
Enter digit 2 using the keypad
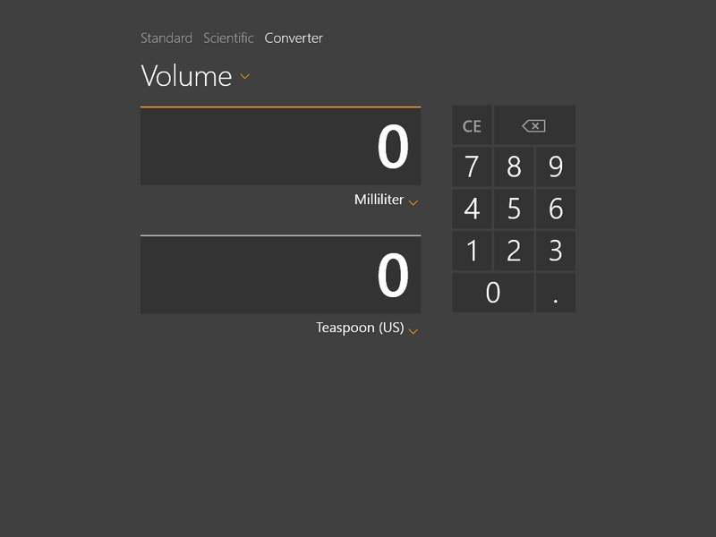pyautogui.click(x=514, y=251)
